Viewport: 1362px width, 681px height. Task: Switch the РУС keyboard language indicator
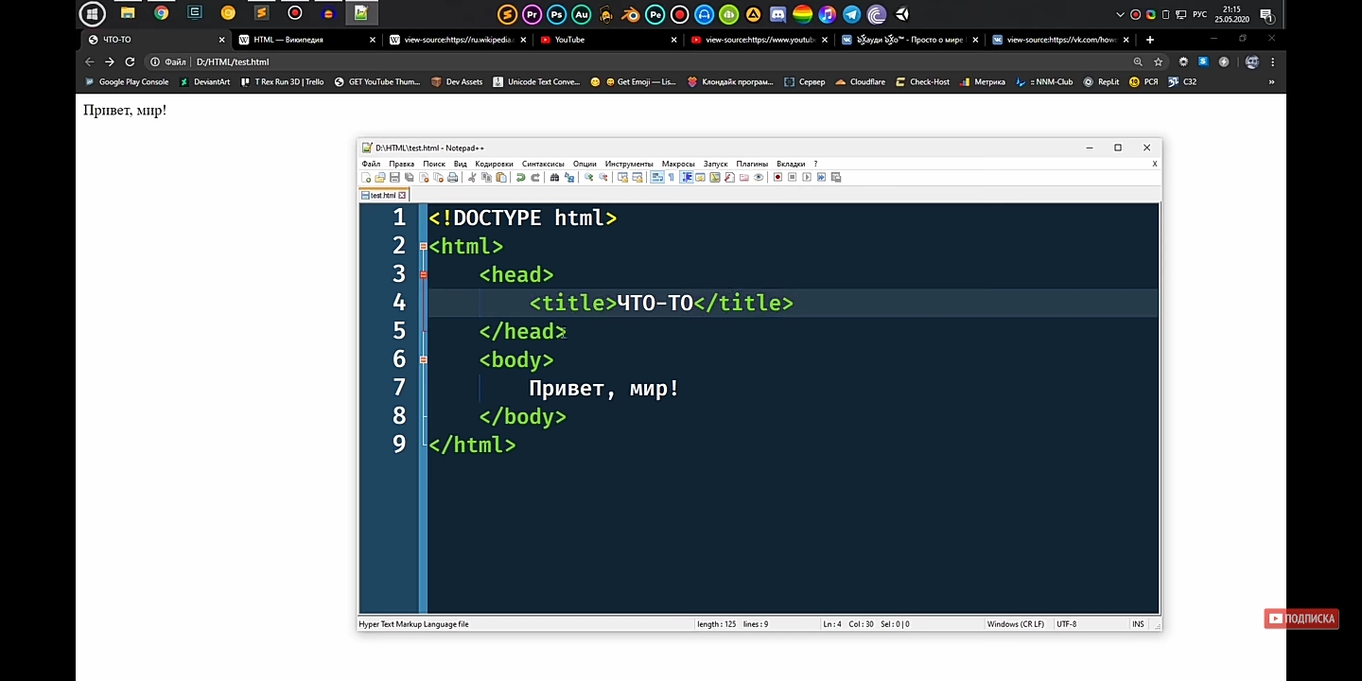click(1199, 15)
